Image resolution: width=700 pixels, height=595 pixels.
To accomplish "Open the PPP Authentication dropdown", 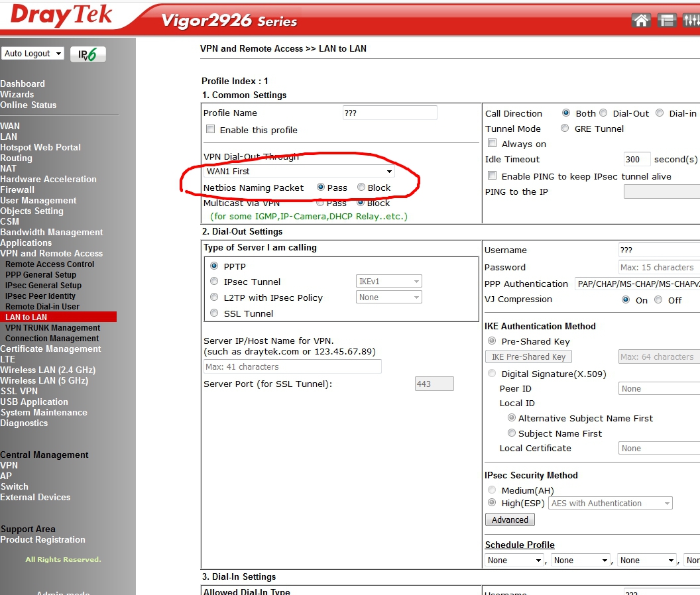I will tap(636, 284).
